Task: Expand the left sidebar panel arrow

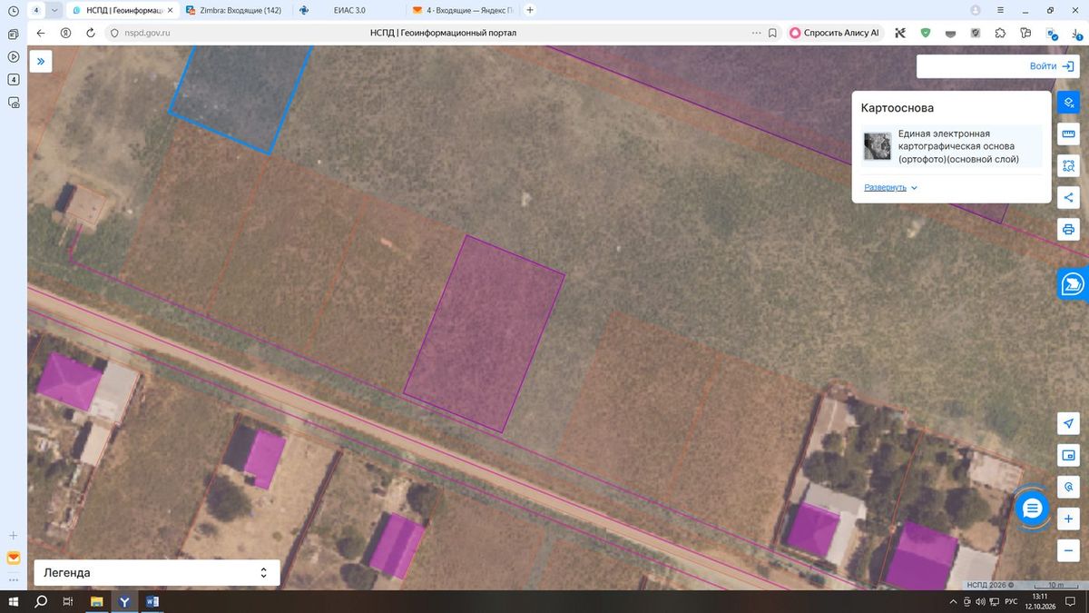Action: coord(41,61)
